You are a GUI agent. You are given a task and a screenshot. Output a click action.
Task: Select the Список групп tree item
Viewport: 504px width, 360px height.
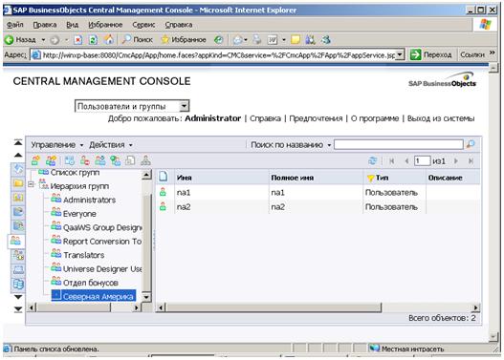[75, 173]
